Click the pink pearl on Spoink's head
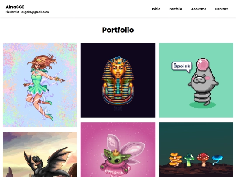The image size is (236, 177). point(203,64)
